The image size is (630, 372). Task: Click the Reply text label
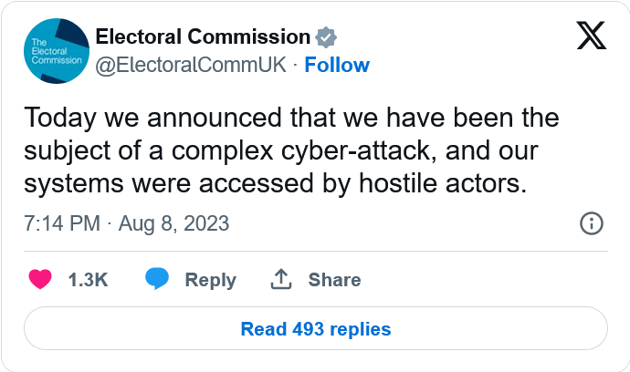[x=210, y=280]
